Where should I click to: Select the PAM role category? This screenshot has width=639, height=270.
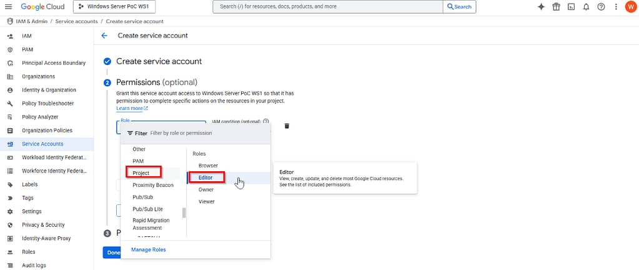(x=138, y=161)
